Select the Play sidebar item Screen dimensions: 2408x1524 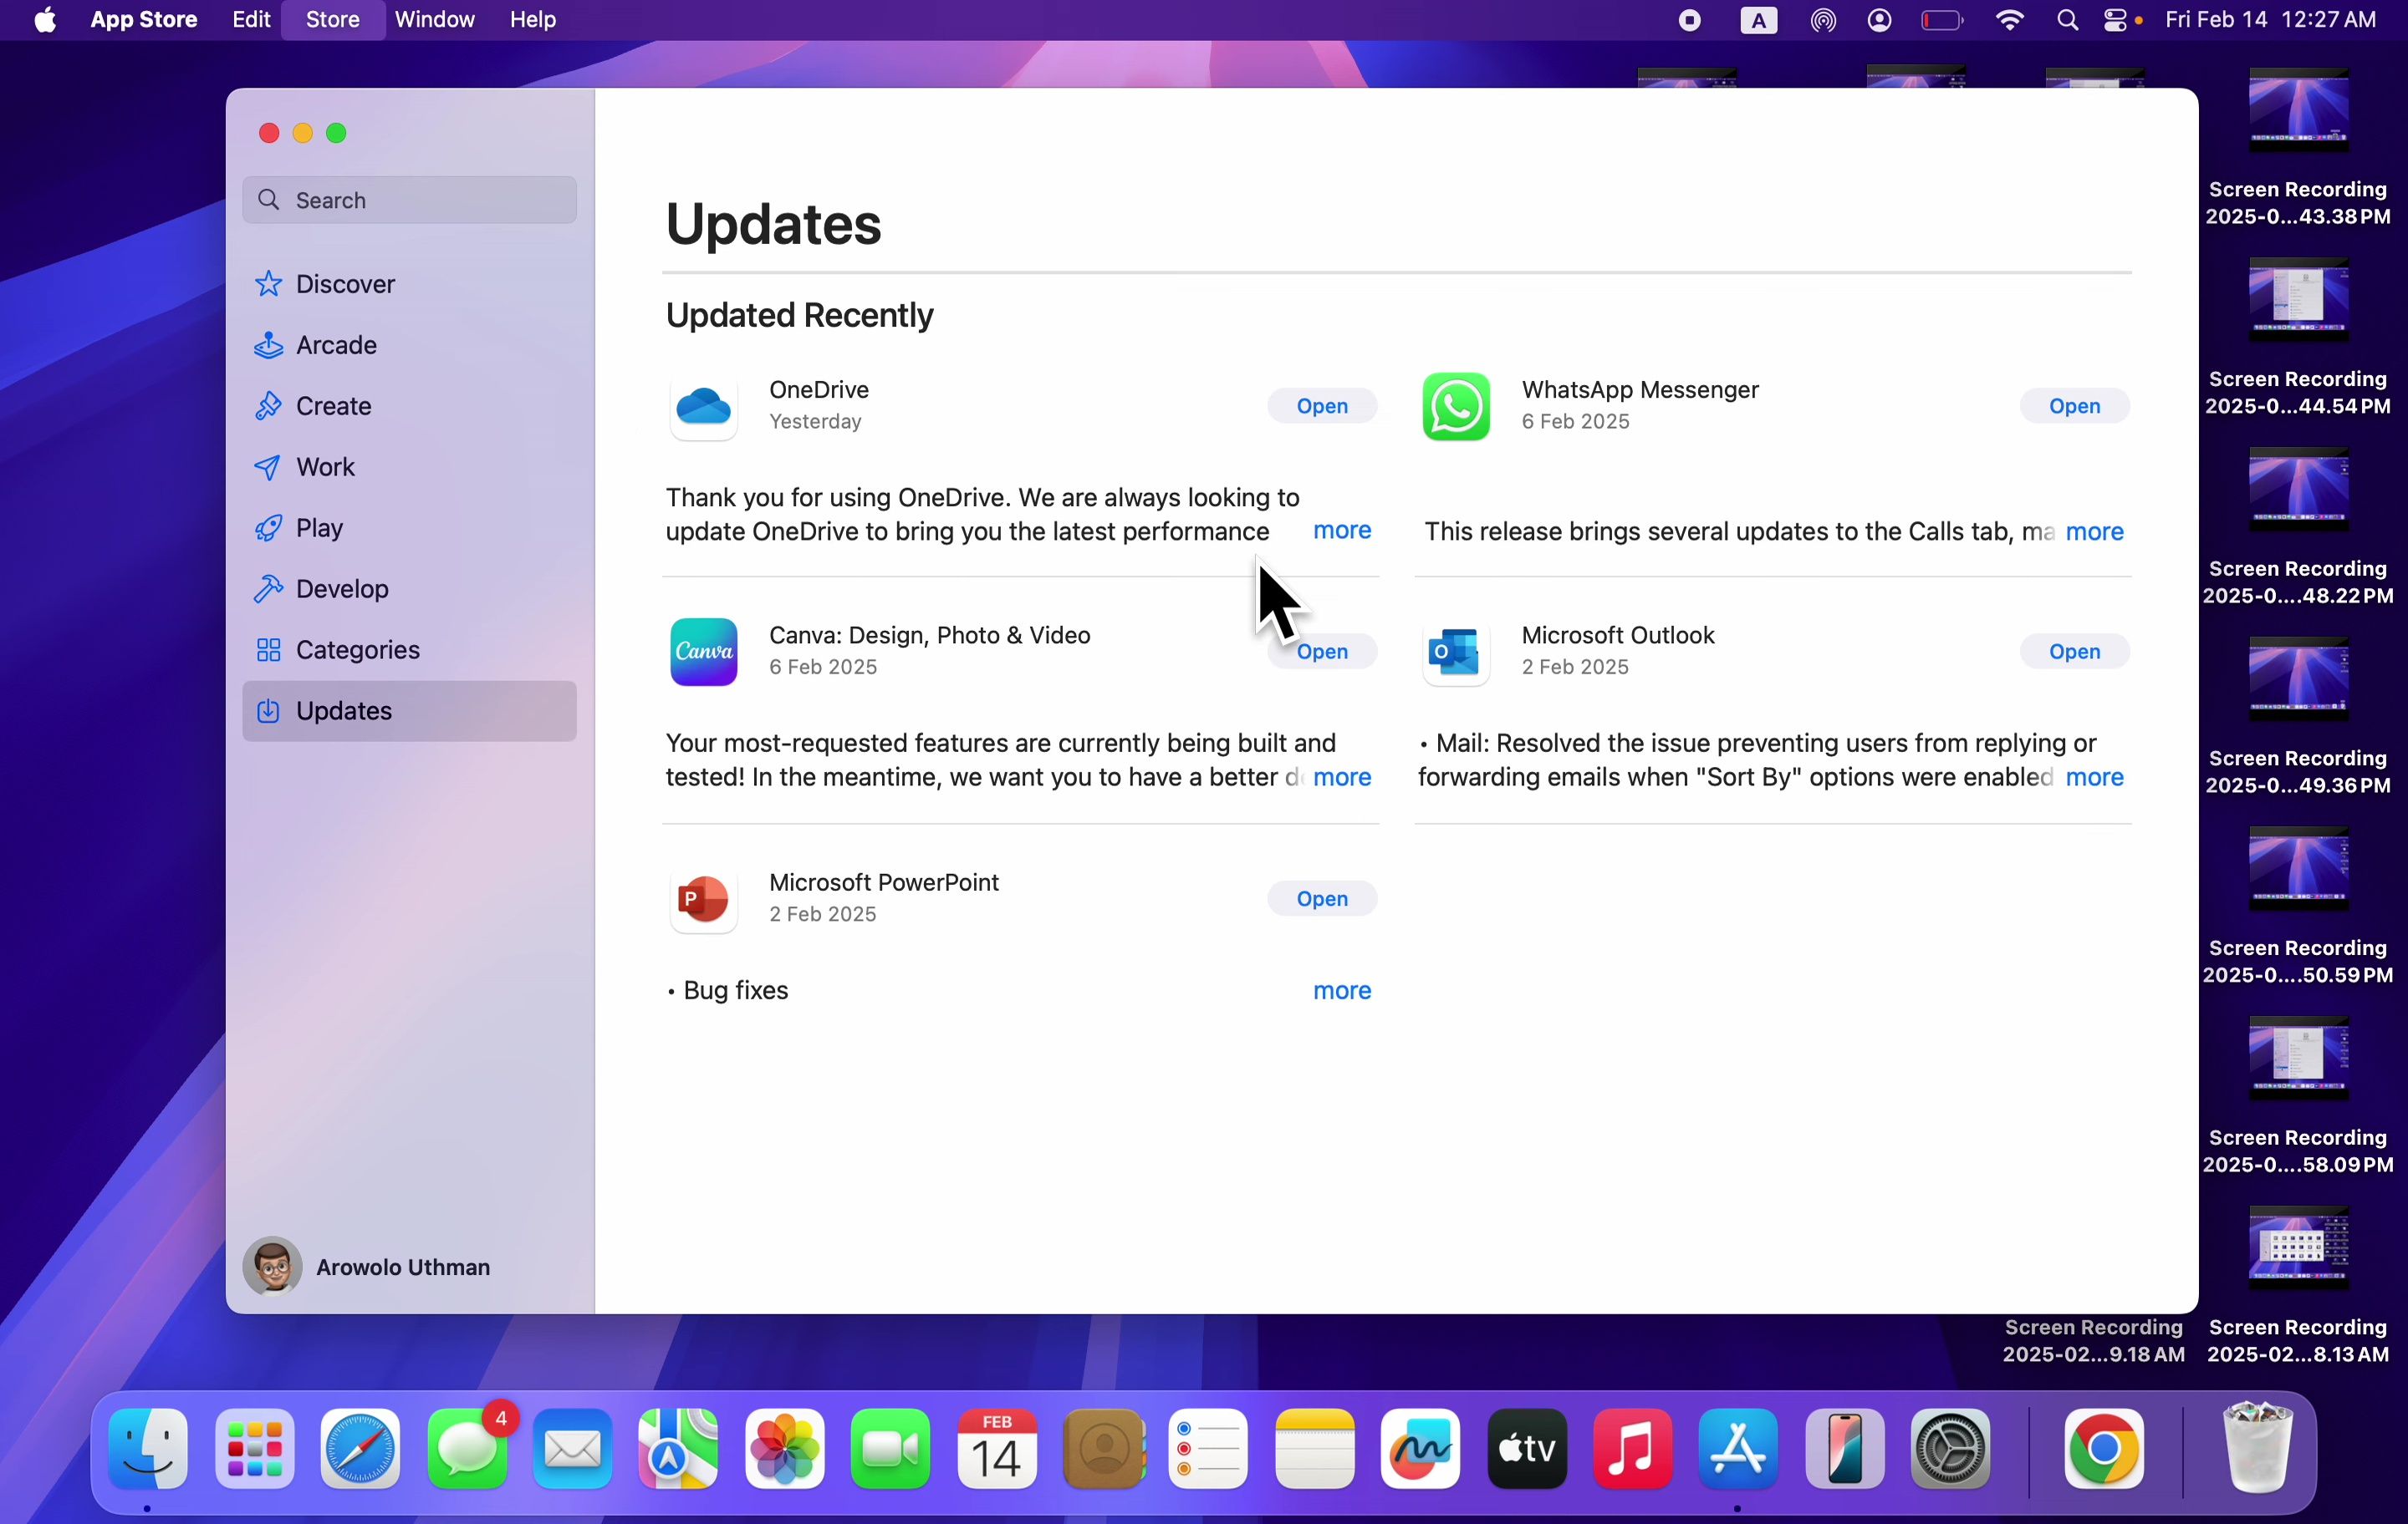pyautogui.click(x=409, y=528)
